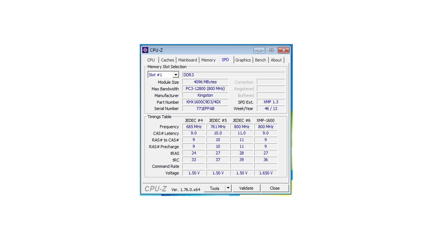
Task: Click the 685 MHz frequency cell
Action: point(194,127)
